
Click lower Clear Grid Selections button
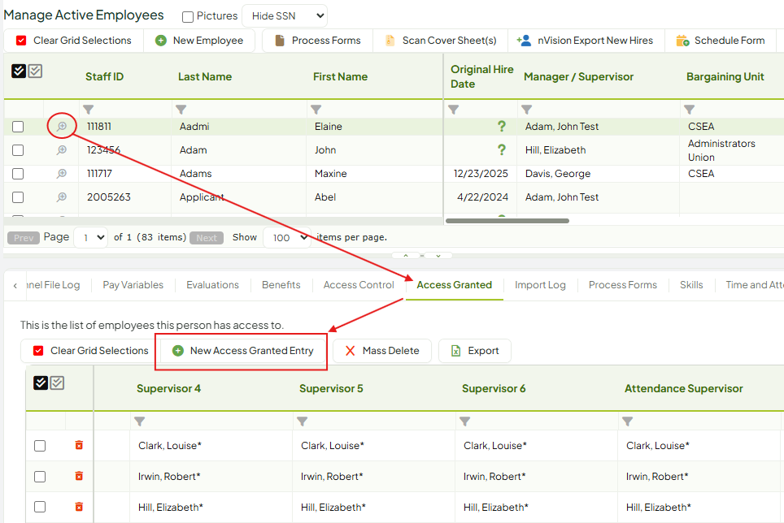(x=90, y=351)
